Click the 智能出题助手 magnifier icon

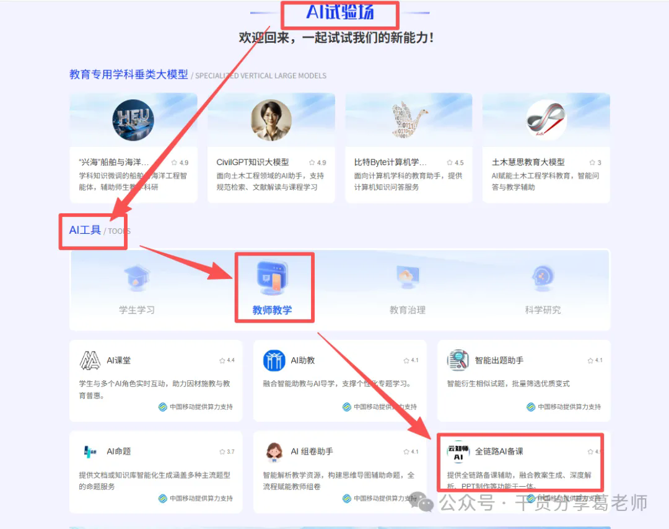[x=458, y=360]
